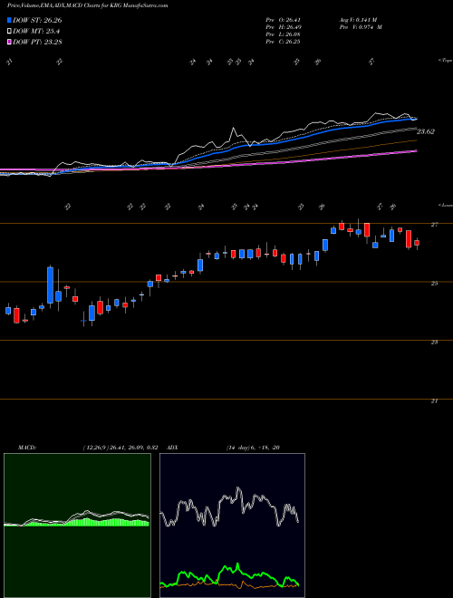This screenshot has height=598, width=453.
Task: Click the magenta DOW PT legend swatch
Action: pos(10,42)
